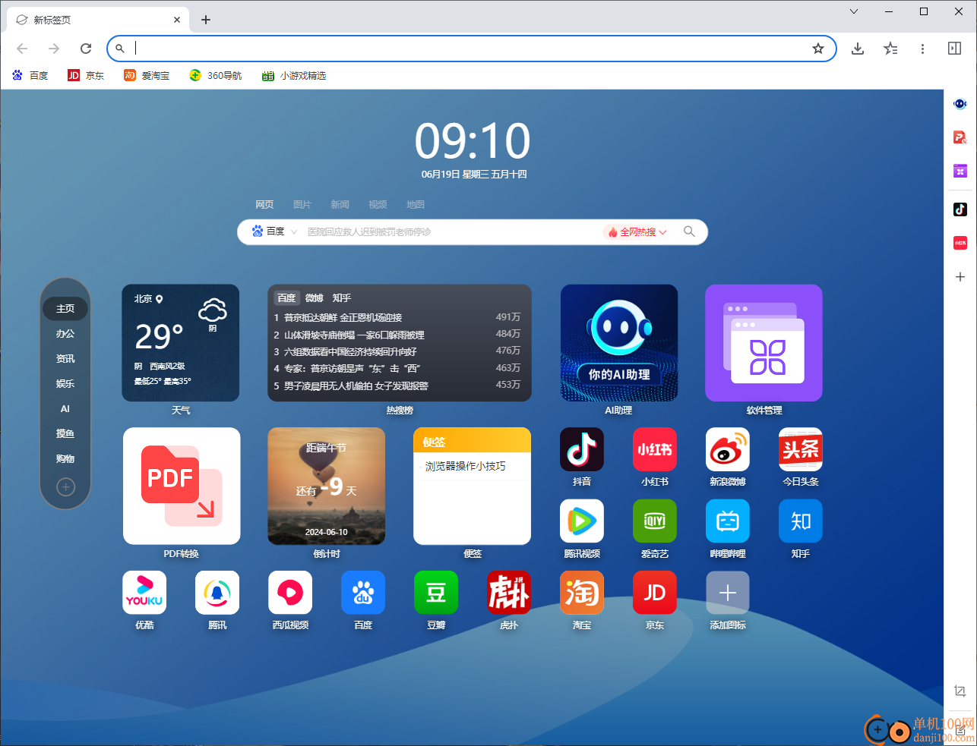Open the 爱奇艺 shortcut tile
The height and width of the screenshot is (746, 977).
click(655, 521)
